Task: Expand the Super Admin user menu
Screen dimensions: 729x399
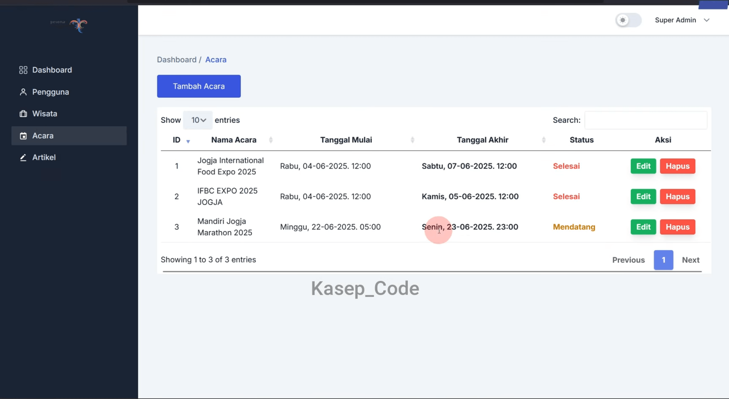Action: (682, 20)
